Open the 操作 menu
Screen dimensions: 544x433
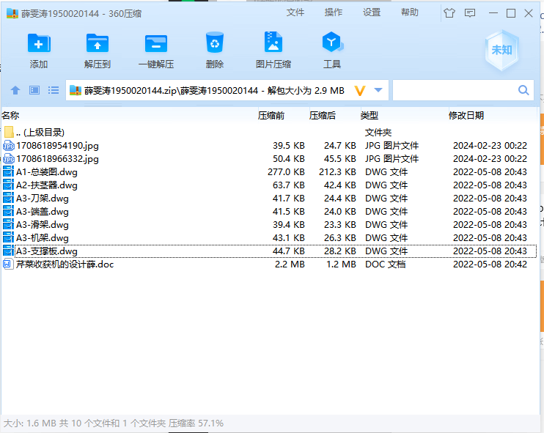(334, 13)
